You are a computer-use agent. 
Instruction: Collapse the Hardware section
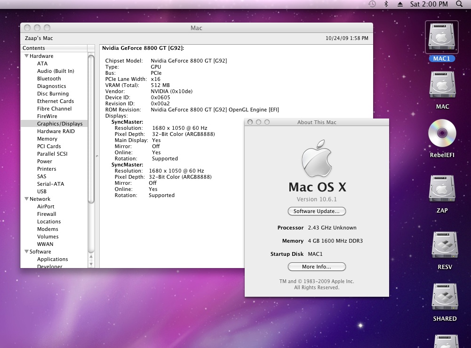click(x=26, y=56)
